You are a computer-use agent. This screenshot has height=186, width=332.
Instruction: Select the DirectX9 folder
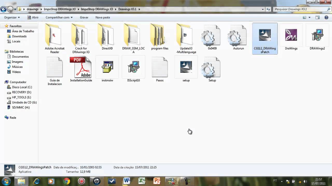[107, 37]
